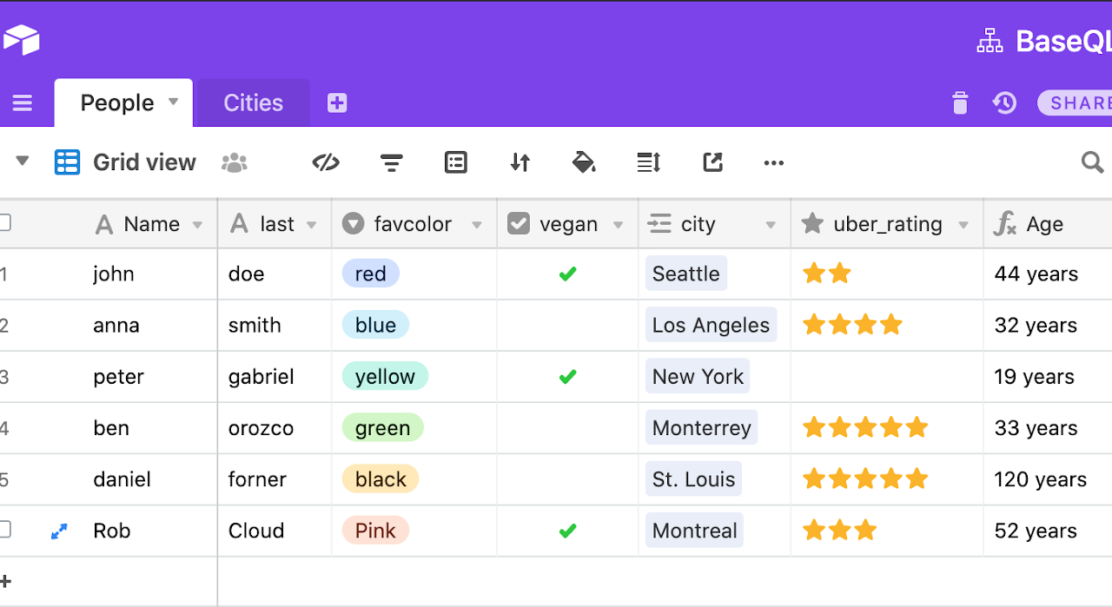Add a new table with plus button
This screenshot has height=607, width=1112.
pyautogui.click(x=337, y=102)
